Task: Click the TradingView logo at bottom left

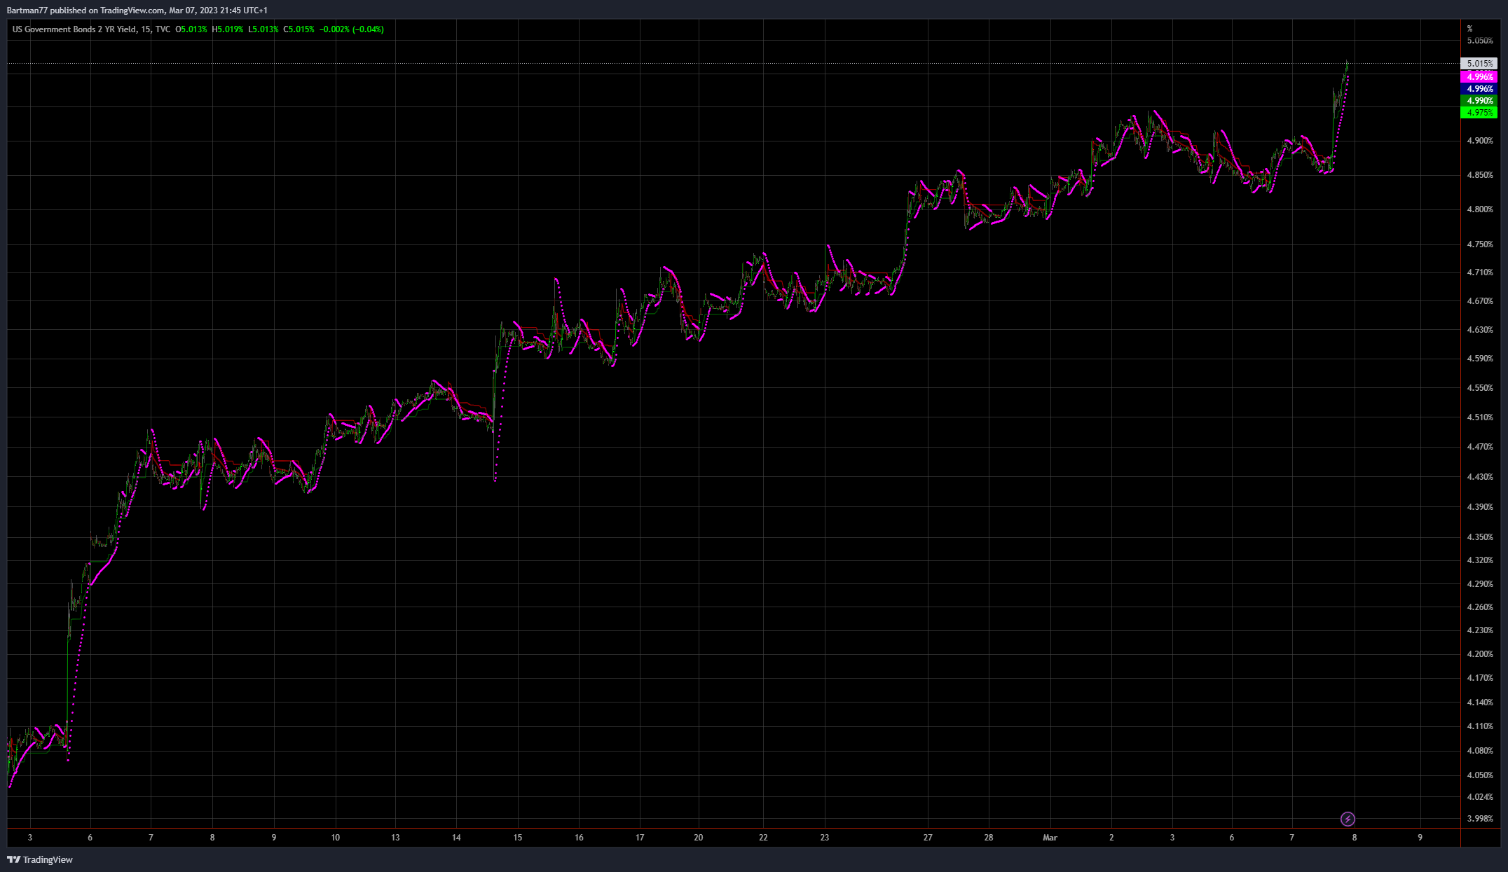Action: point(40,859)
